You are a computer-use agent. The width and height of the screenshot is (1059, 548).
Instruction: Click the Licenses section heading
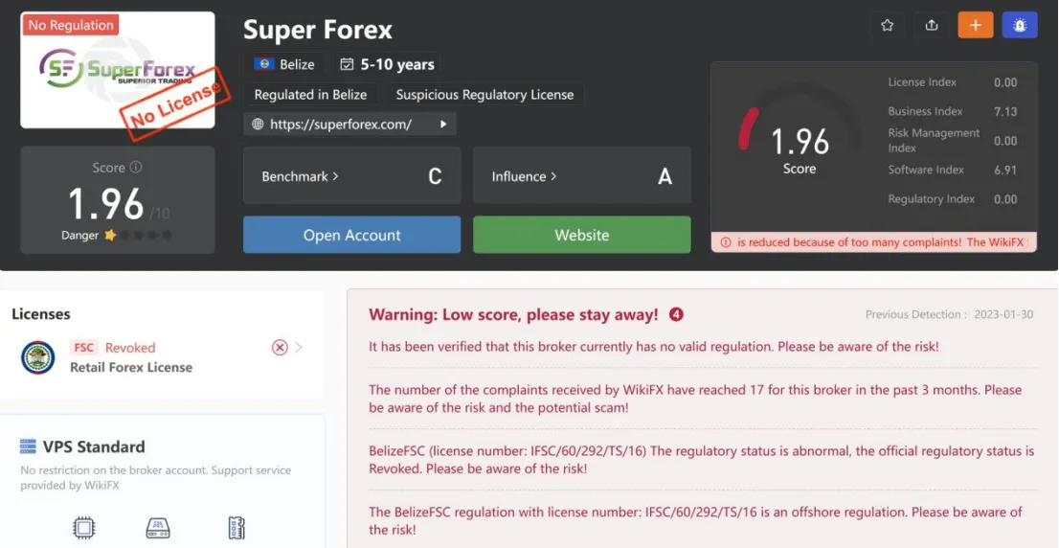40,313
